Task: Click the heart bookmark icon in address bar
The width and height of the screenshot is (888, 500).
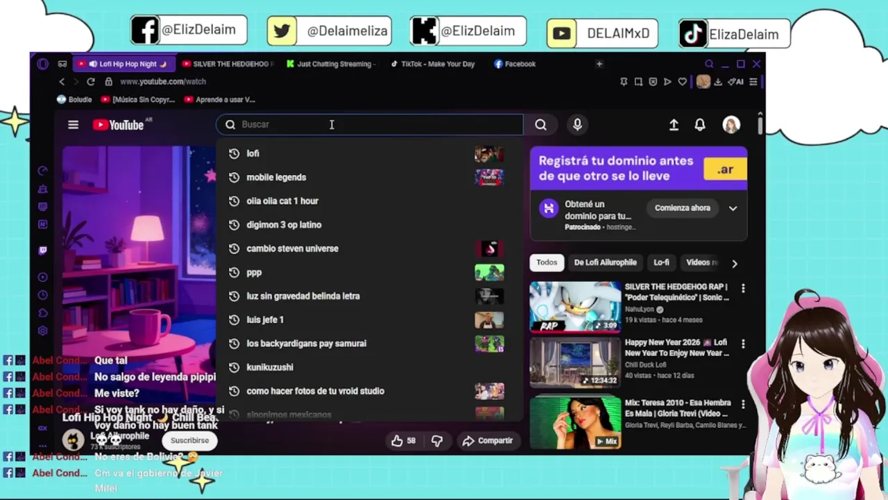Action: coord(682,82)
